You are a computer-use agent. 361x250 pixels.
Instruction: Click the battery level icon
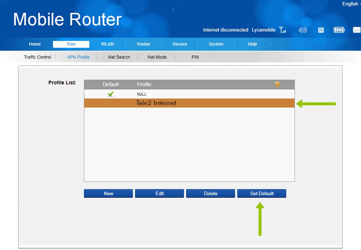pos(339,30)
